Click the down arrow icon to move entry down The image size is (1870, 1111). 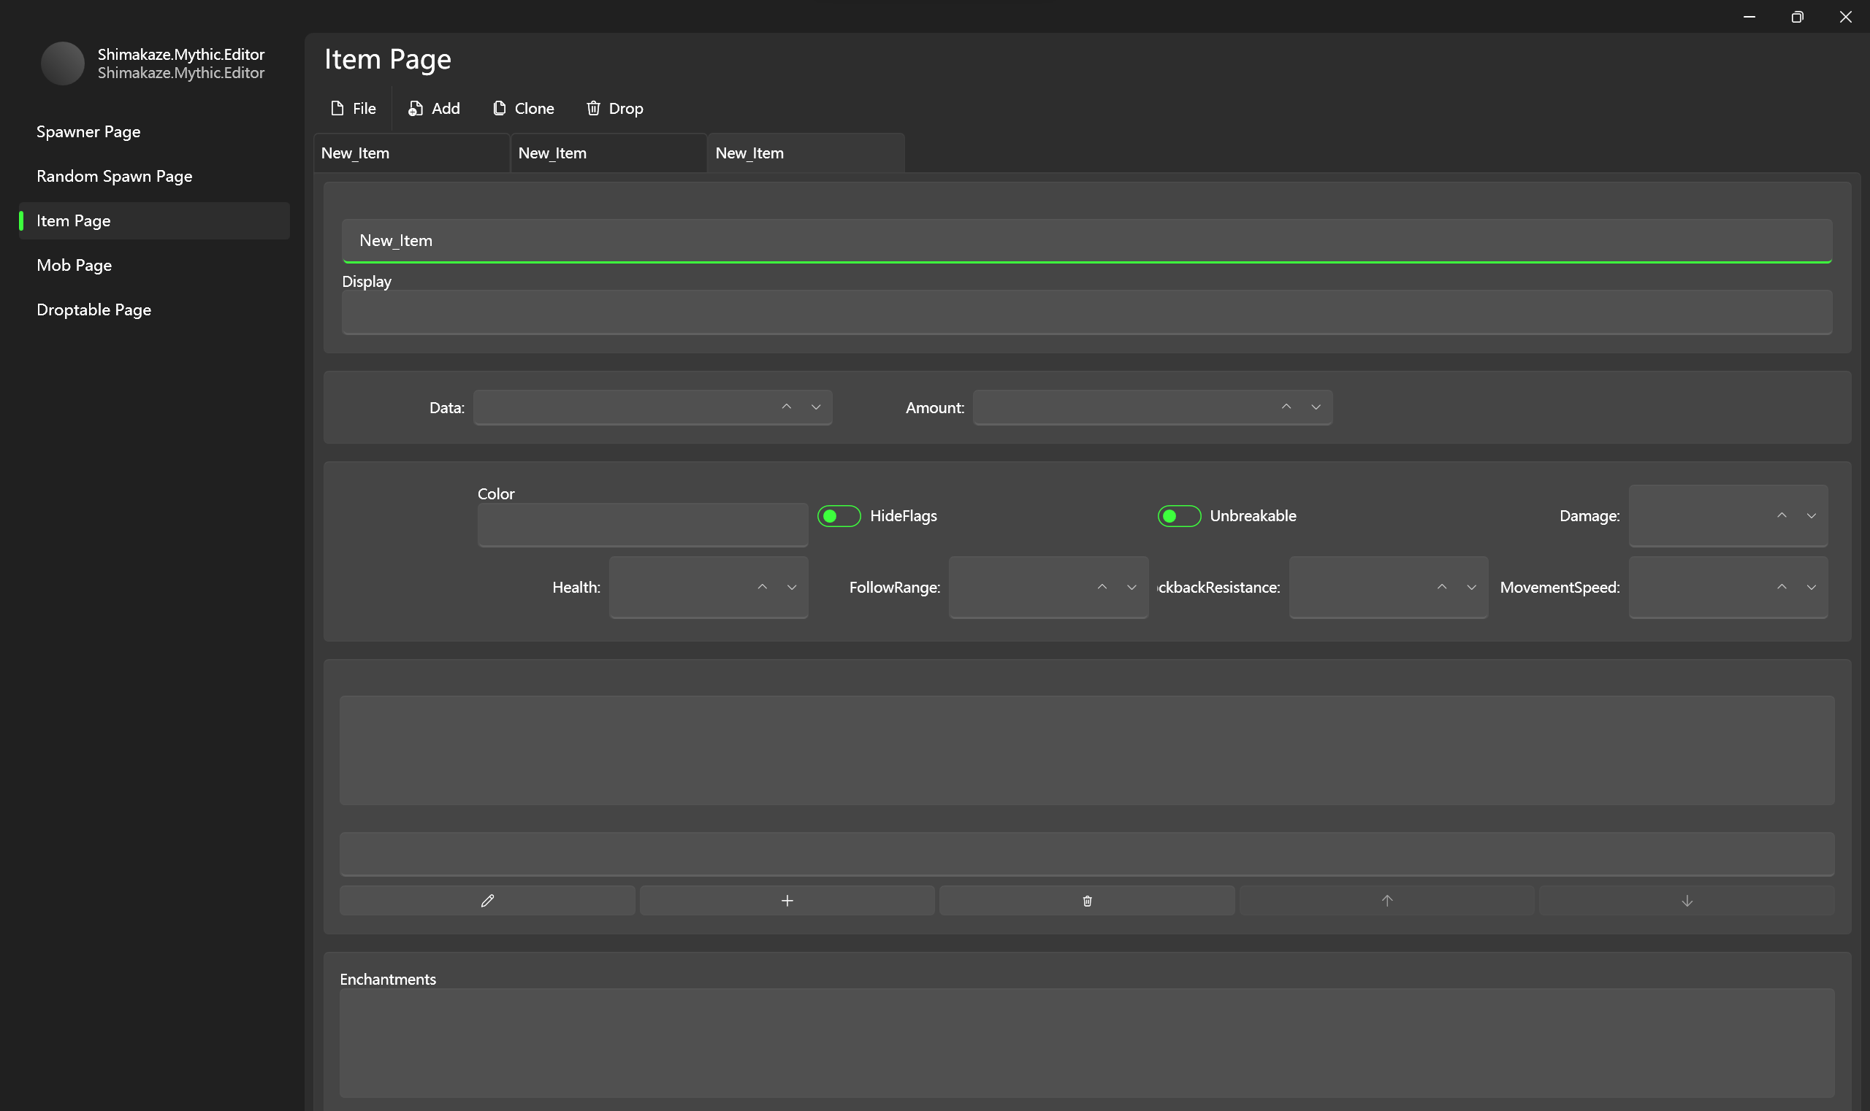pos(1687,900)
